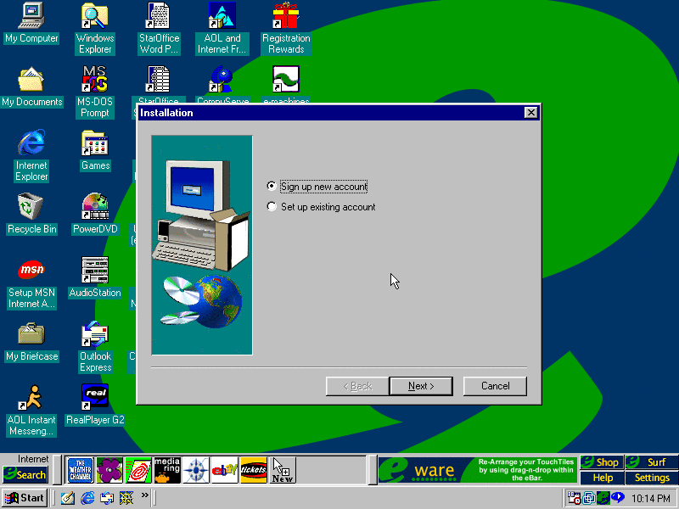Select the PowerDVD desktop shortcut
The width and height of the screenshot is (679, 509).
[95, 214]
